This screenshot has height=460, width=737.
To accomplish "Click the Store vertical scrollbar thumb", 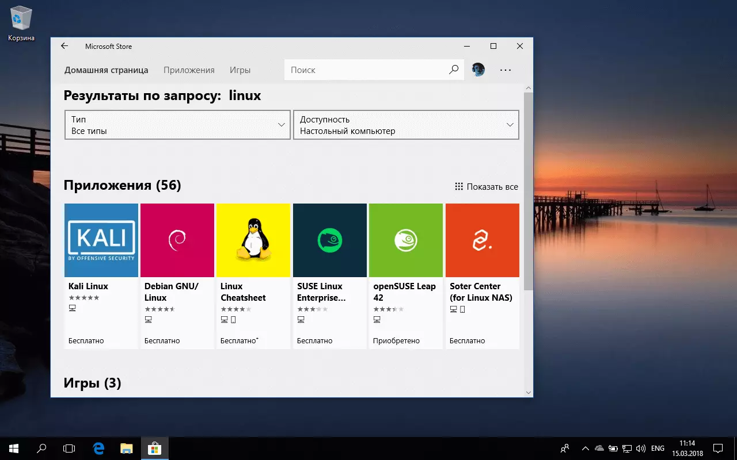I will [x=529, y=191].
